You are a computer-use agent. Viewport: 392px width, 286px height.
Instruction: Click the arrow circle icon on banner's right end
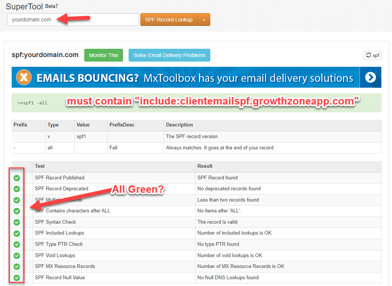pyautogui.click(x=370, y=77)
